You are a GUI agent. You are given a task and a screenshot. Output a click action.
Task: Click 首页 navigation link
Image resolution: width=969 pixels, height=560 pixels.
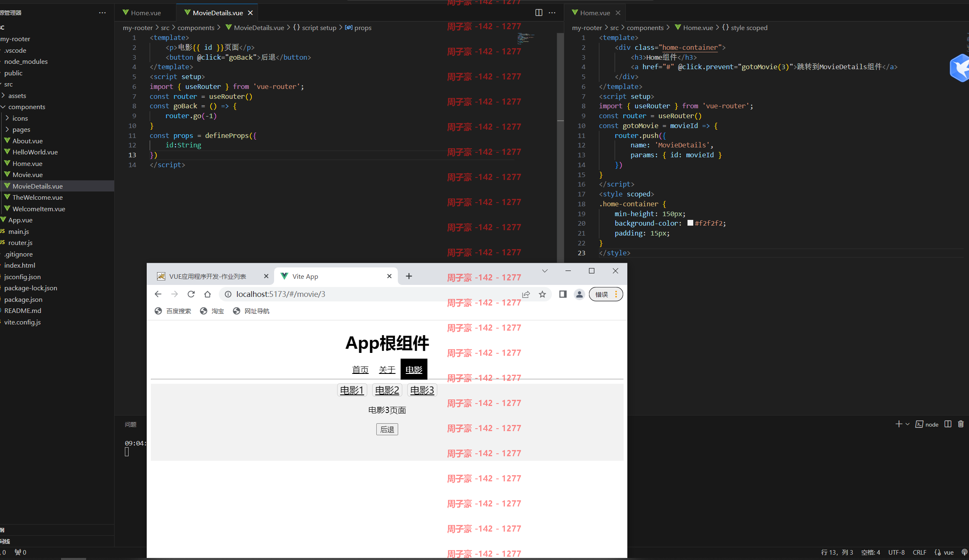coord(360,369)
